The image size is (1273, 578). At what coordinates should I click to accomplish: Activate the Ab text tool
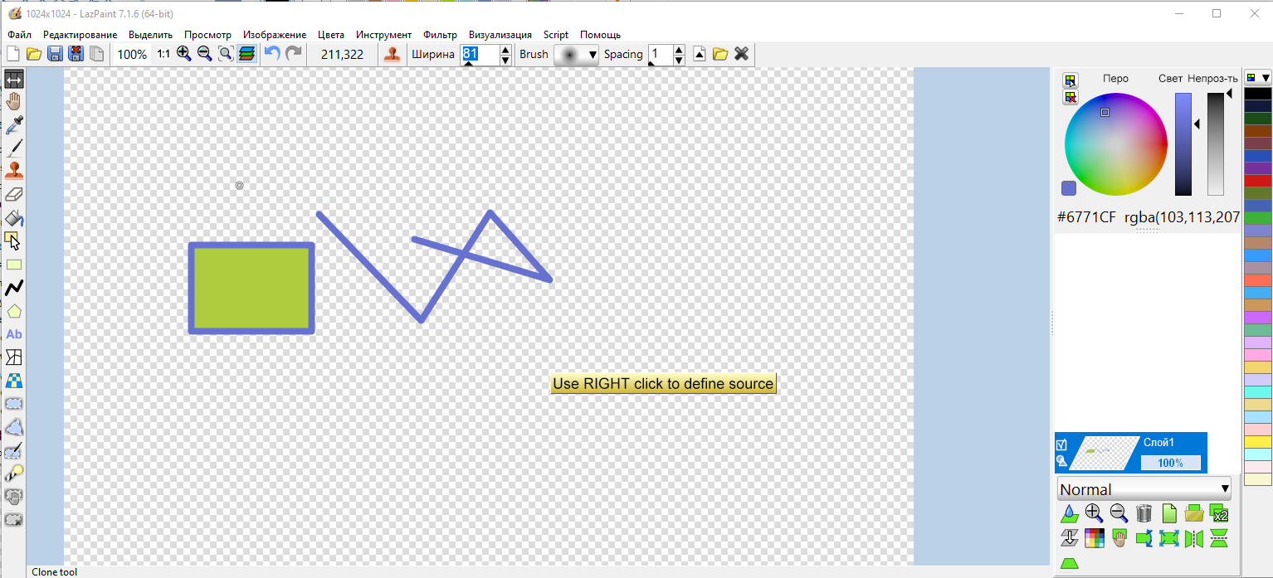coord(13,334)
